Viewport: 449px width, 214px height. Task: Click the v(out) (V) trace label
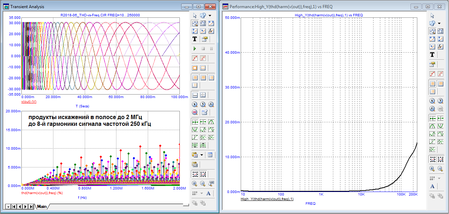(x=29, y=101)
